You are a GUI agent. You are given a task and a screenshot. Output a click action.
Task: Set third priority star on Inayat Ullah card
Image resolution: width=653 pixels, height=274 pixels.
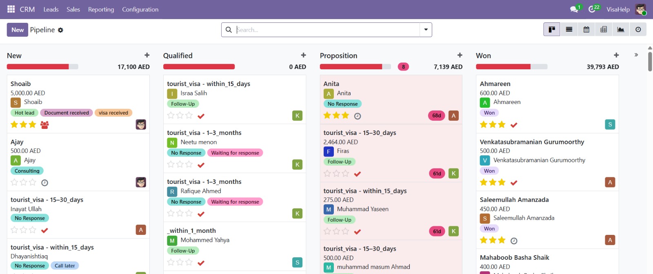[33, 230]
